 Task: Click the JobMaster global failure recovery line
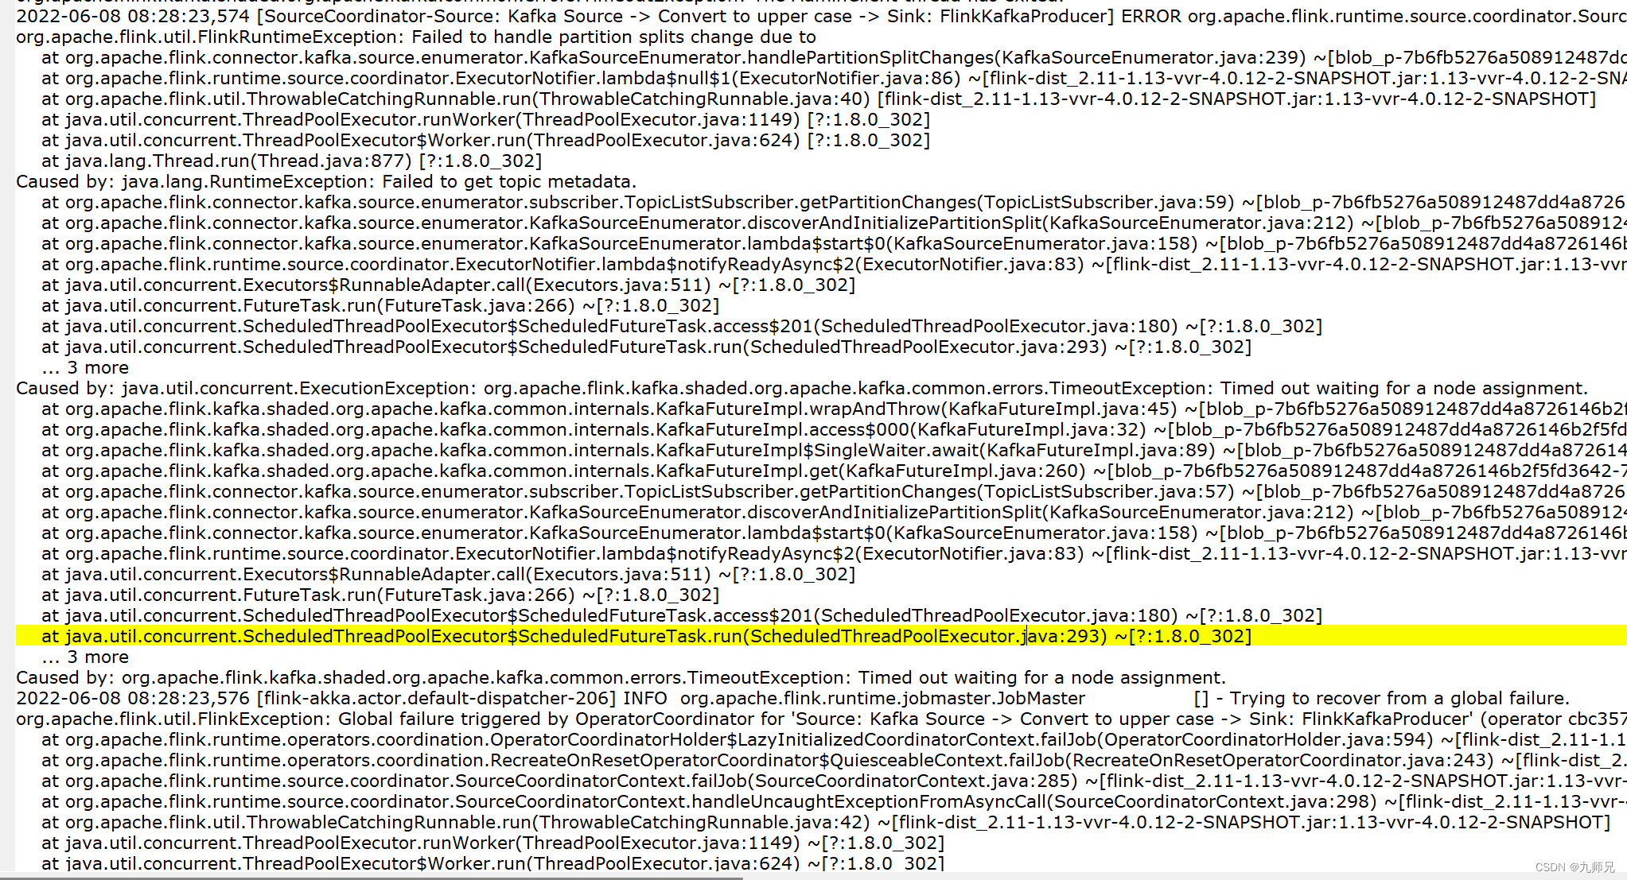pos(813,698)
